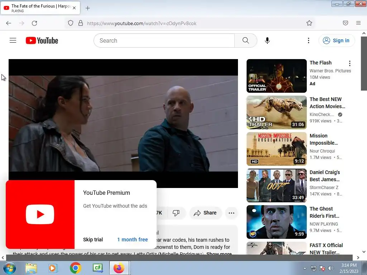Click vertical scrollbar down arrow

click(364, 252)
